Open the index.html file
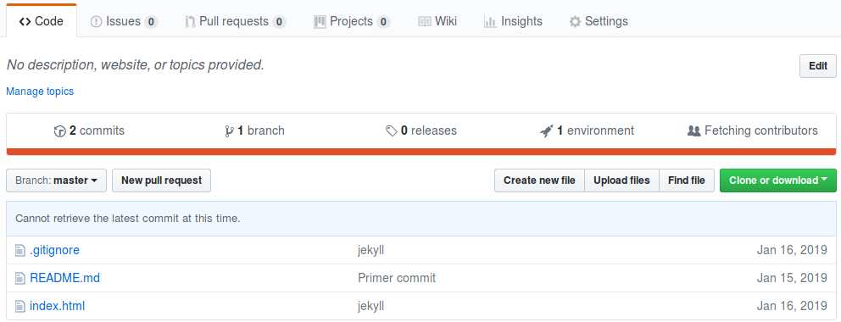The width and height of the screenshot is (841, 322). coord(58,307)
